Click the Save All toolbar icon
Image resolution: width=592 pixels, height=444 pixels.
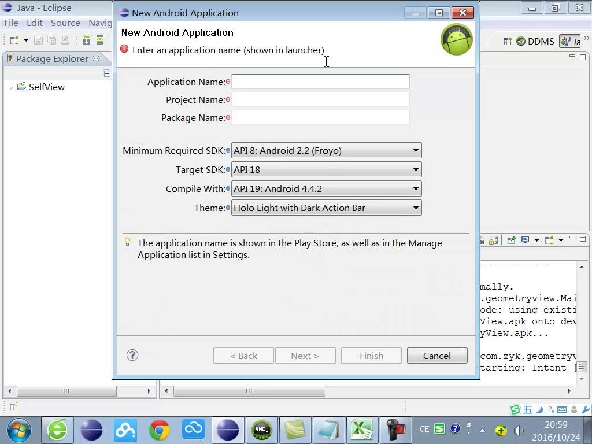(51, 40)
